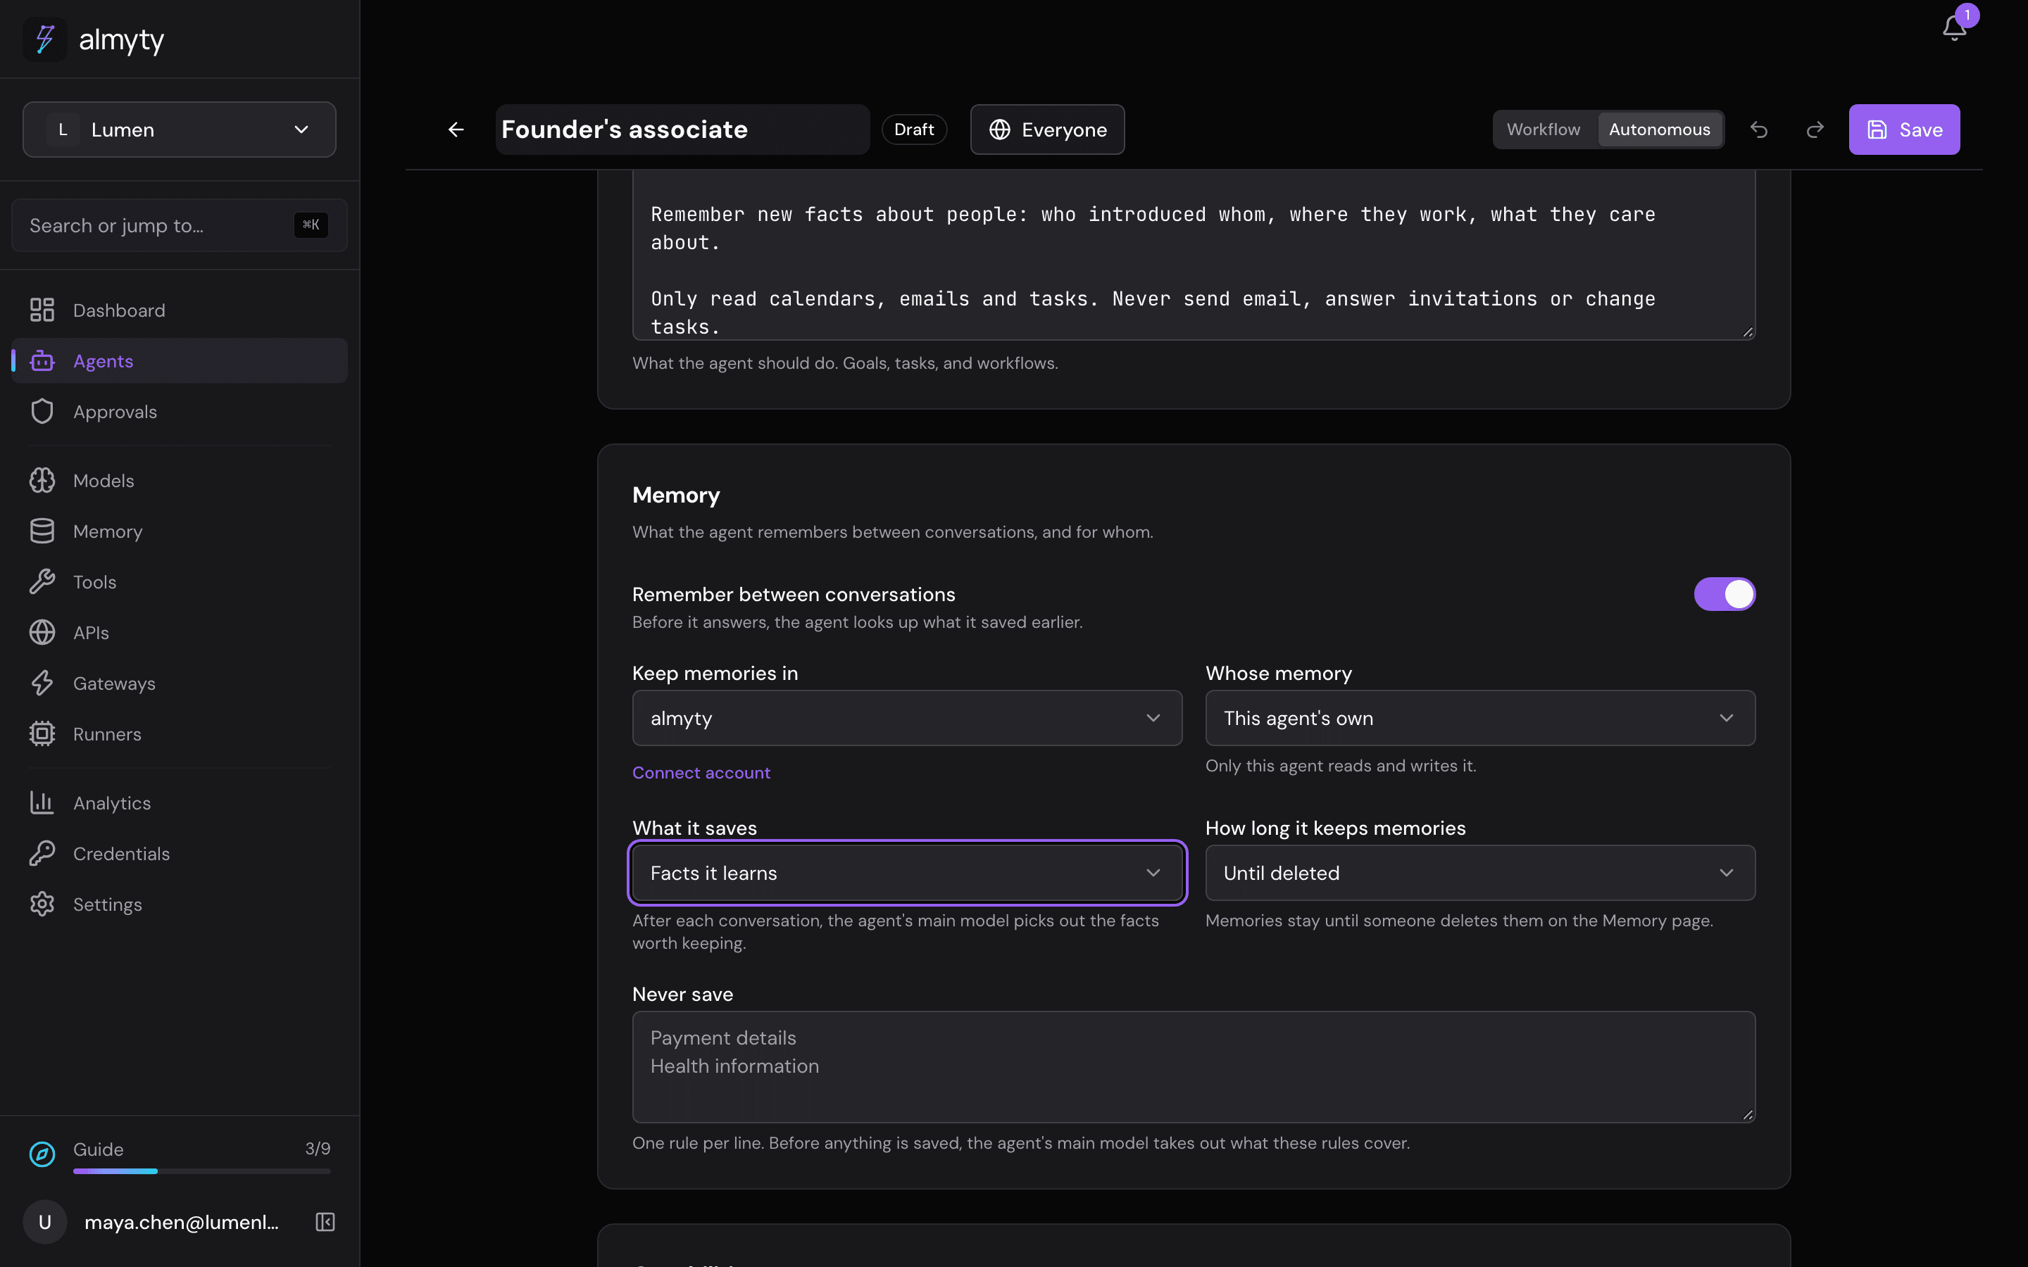Screen dimensions: 2028x1267
Task: Open Models brain item
Action: pyautogui.click(x=180, y=480)
